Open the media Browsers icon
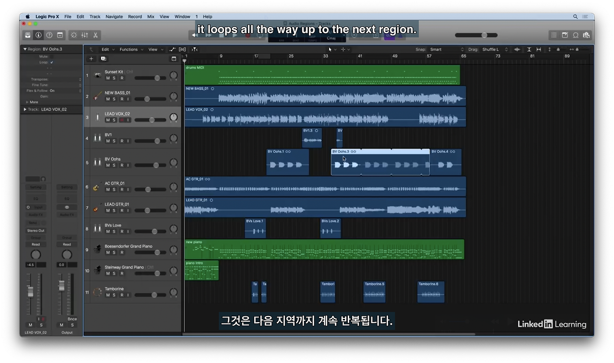614x363 pixels. tap(586, 35)
